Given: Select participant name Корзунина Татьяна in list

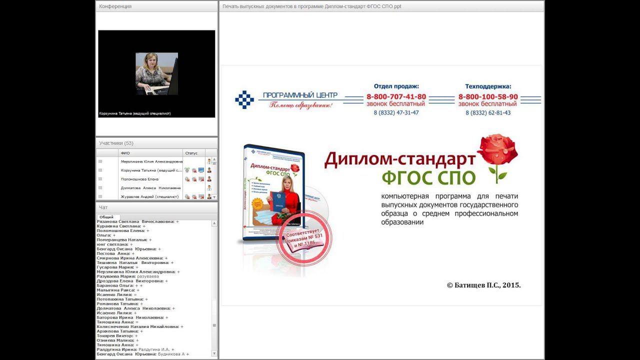Looking at the screenshot, I should [151, 170].
